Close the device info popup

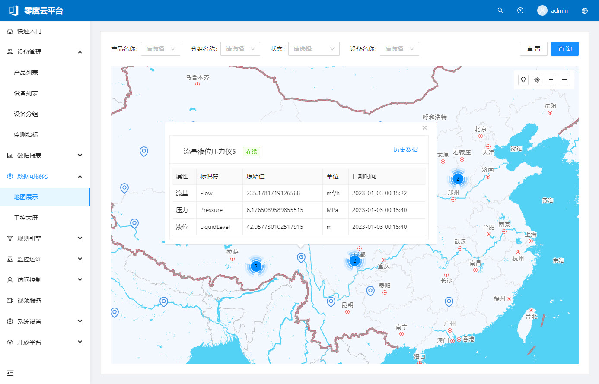coord(424,127)
